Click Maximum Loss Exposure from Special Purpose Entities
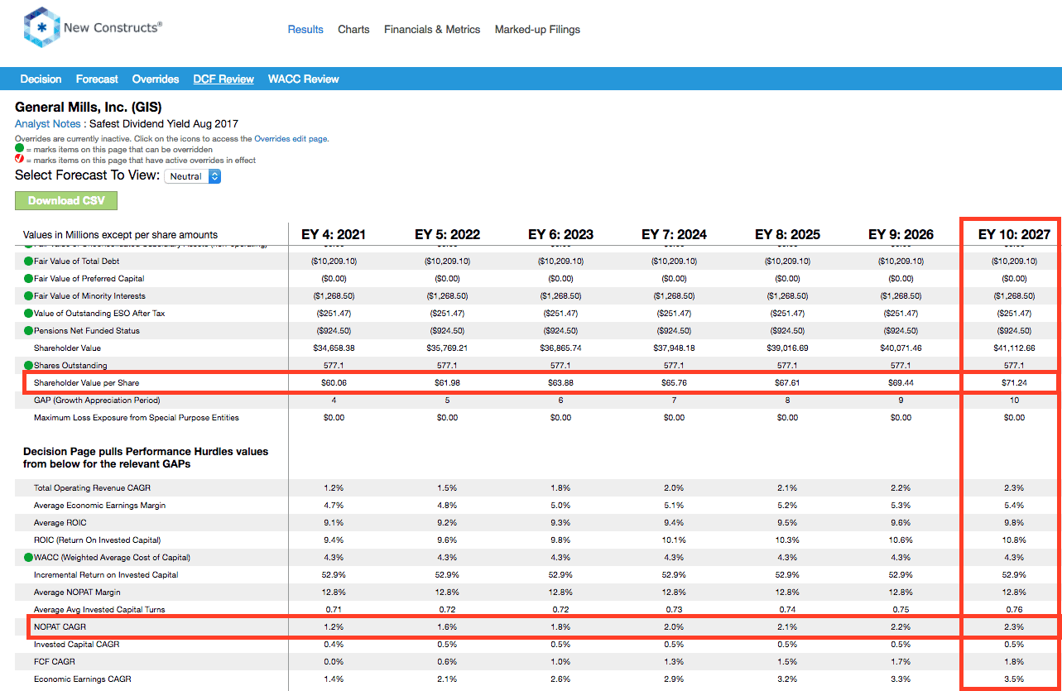This screenshot has width=1062, height=691. [137, 417]
